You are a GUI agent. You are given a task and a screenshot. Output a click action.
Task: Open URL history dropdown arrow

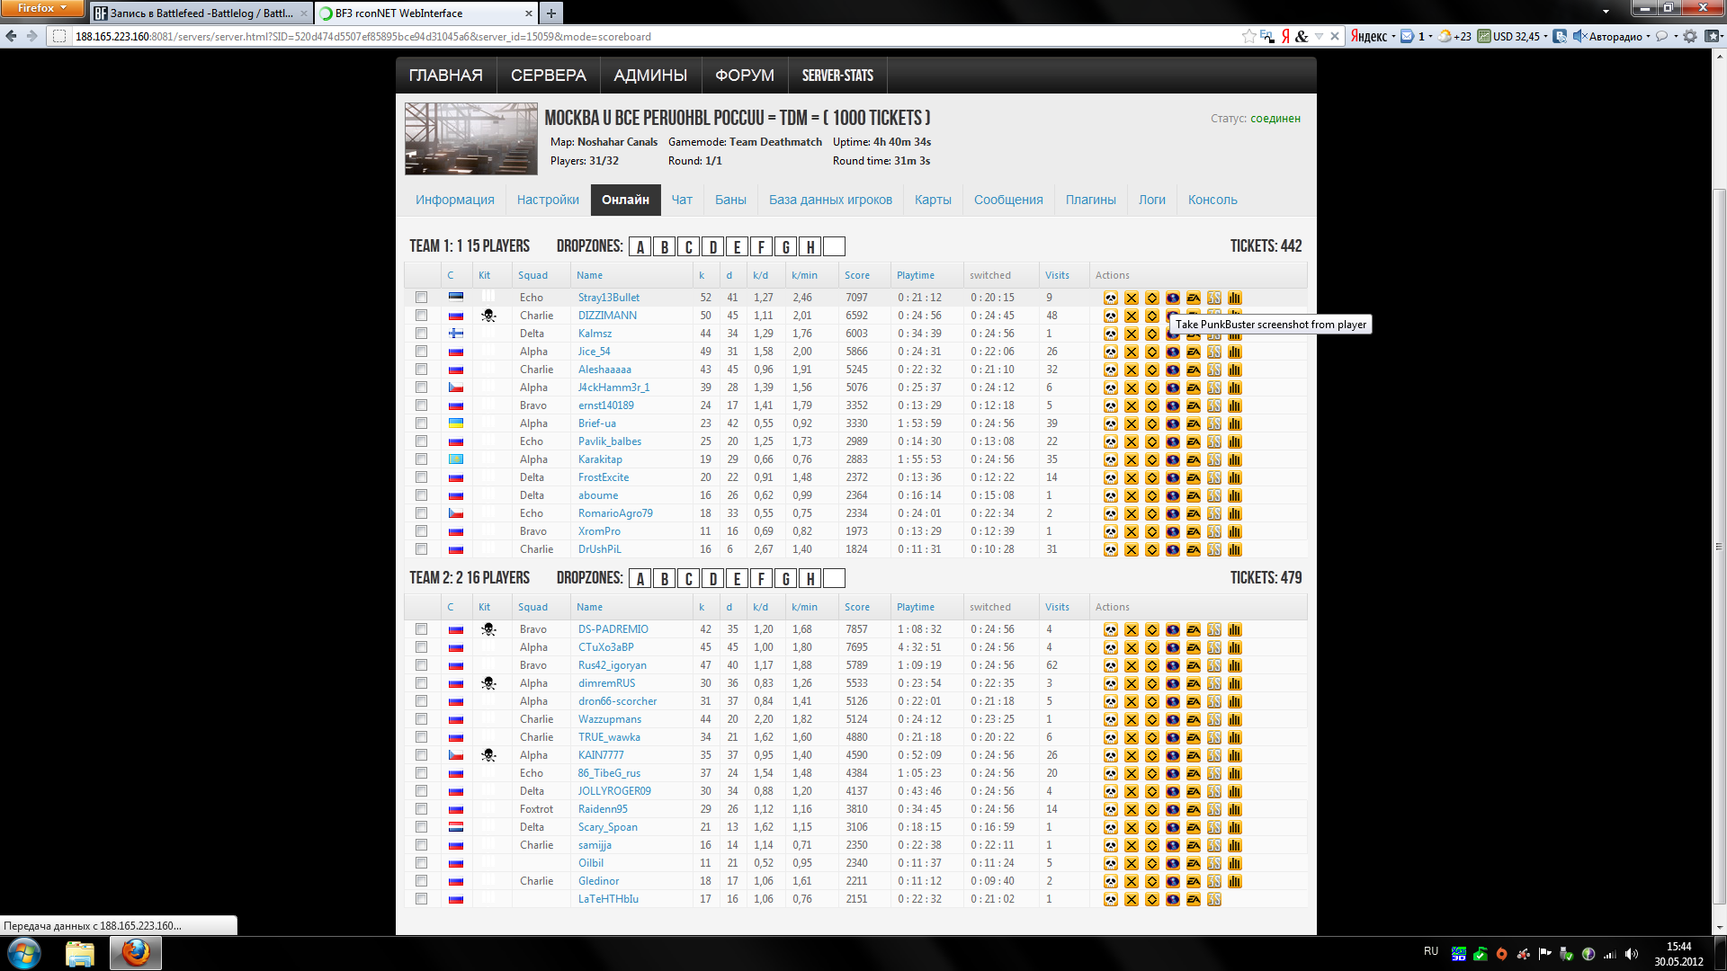tap(1319, 37)
